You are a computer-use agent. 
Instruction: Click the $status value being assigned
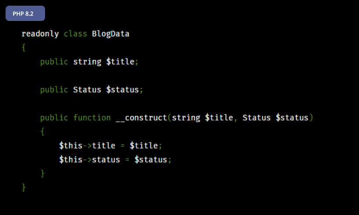[151, 160]
